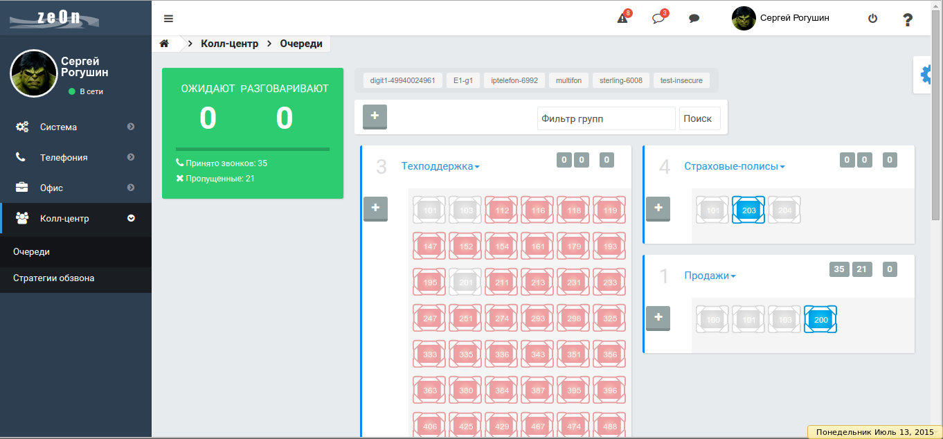Select iptelefon-6992 trunk tag
The width and height of the screenshot is (943, 439).
514,80
